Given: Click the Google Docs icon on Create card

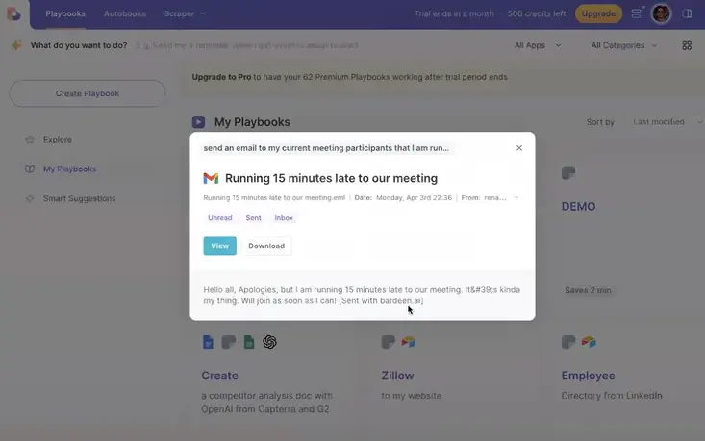Looking at the screenshot, I should pos(208,342).
